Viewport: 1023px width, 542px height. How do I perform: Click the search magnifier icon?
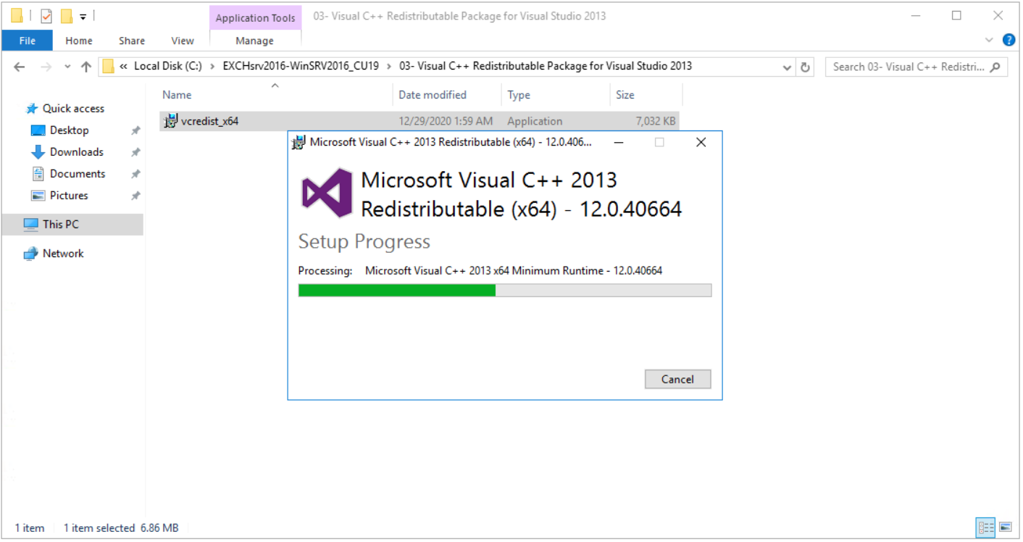pos(996,67)
